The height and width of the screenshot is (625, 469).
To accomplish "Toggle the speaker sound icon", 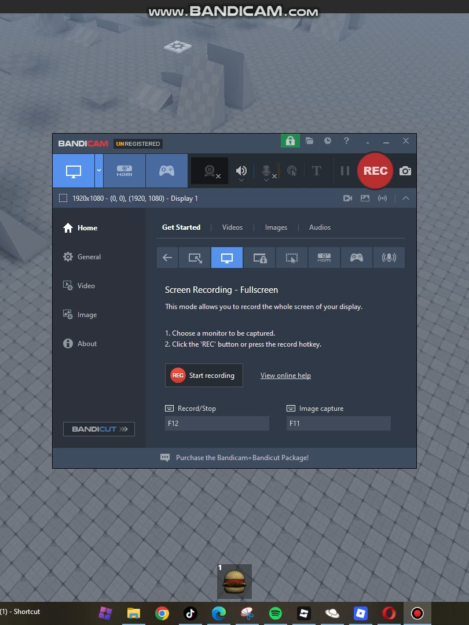I will coord(241,171).
